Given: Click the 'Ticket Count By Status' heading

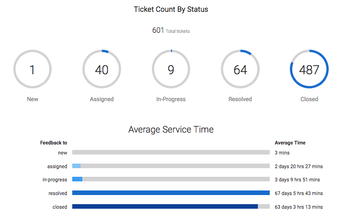Looking at the screenshot, I should click(x=171, y=10).
